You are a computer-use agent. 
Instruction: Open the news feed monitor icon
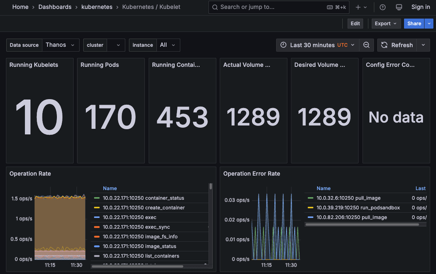pyautogui.click(x=399, y=7)
